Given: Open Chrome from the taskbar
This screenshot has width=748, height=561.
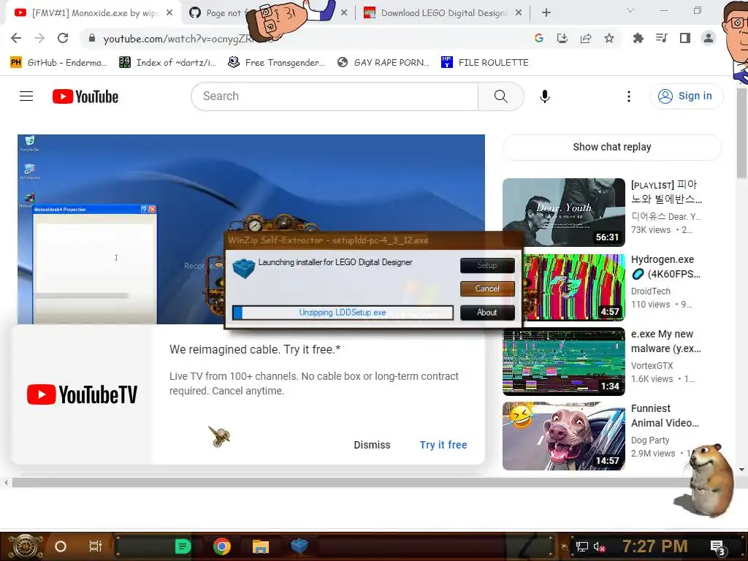Looking at the screenshot, I should pos(222,546).
